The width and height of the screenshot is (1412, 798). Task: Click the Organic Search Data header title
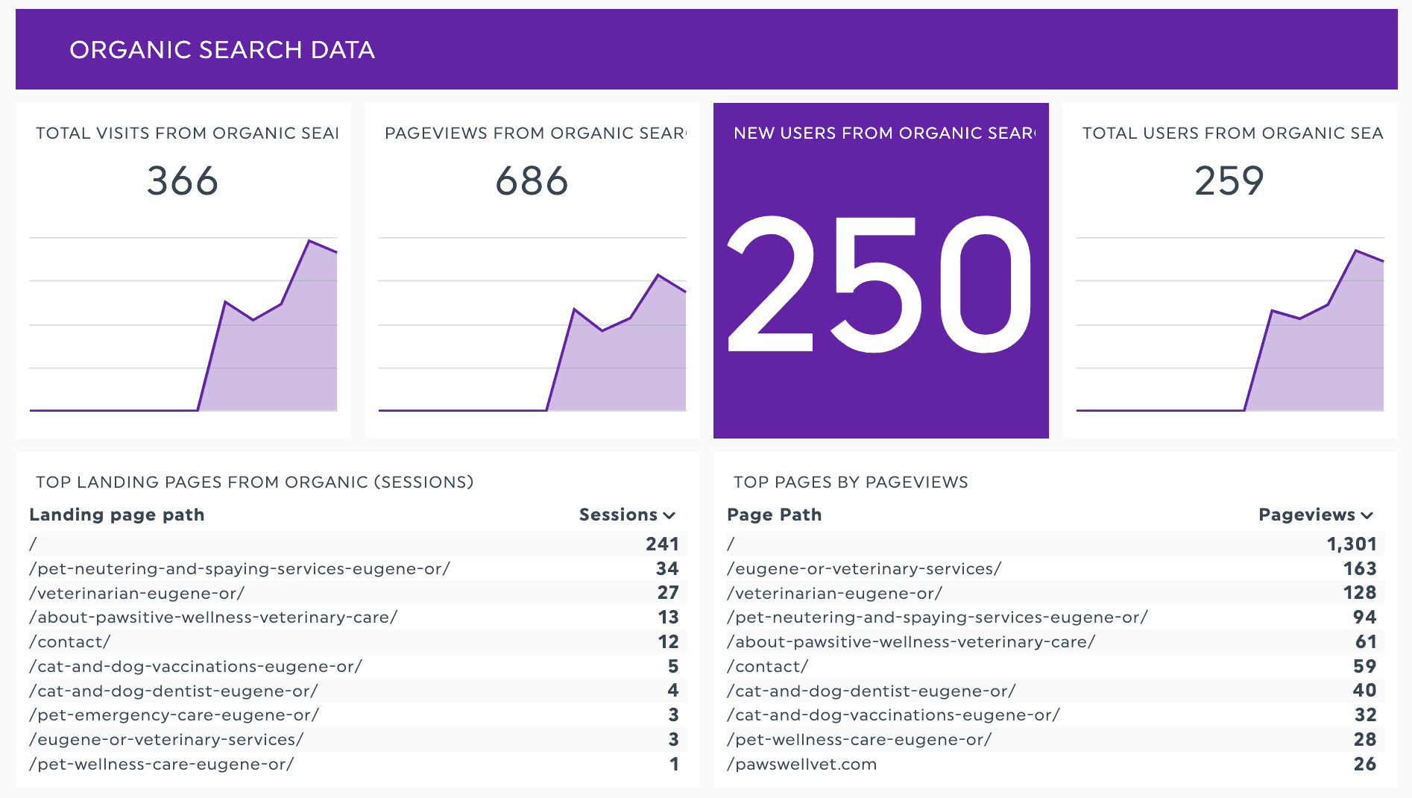tap(222, 50)
